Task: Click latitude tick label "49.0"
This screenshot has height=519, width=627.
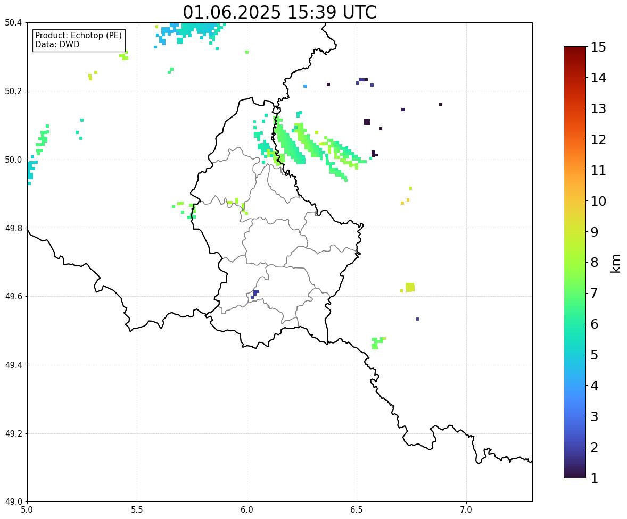Action: click(13, 502)
